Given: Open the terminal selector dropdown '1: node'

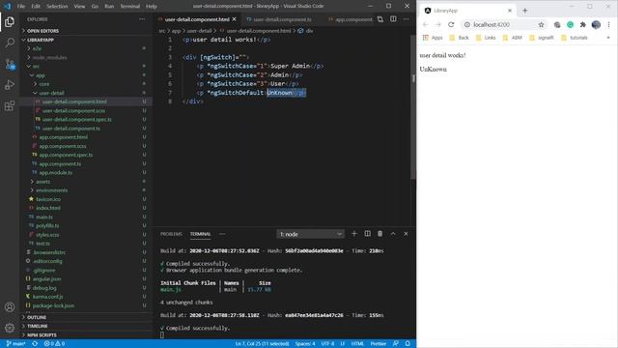Looking at the screenshot, I should pos(311,234).
